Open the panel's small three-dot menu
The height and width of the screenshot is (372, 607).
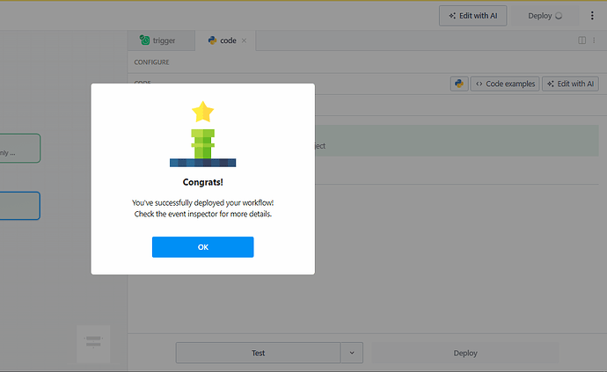594,40
